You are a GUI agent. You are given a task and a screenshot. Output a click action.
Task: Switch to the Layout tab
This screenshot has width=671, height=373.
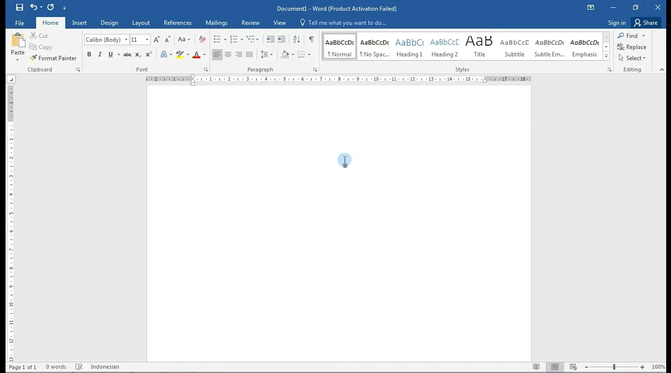[141, 23]
